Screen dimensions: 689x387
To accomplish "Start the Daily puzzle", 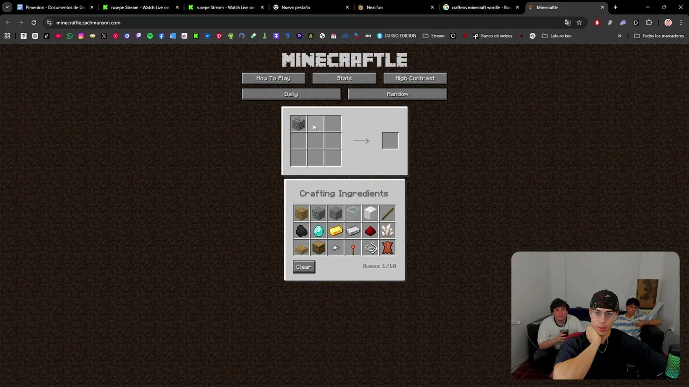I will (x=291, y=94).
